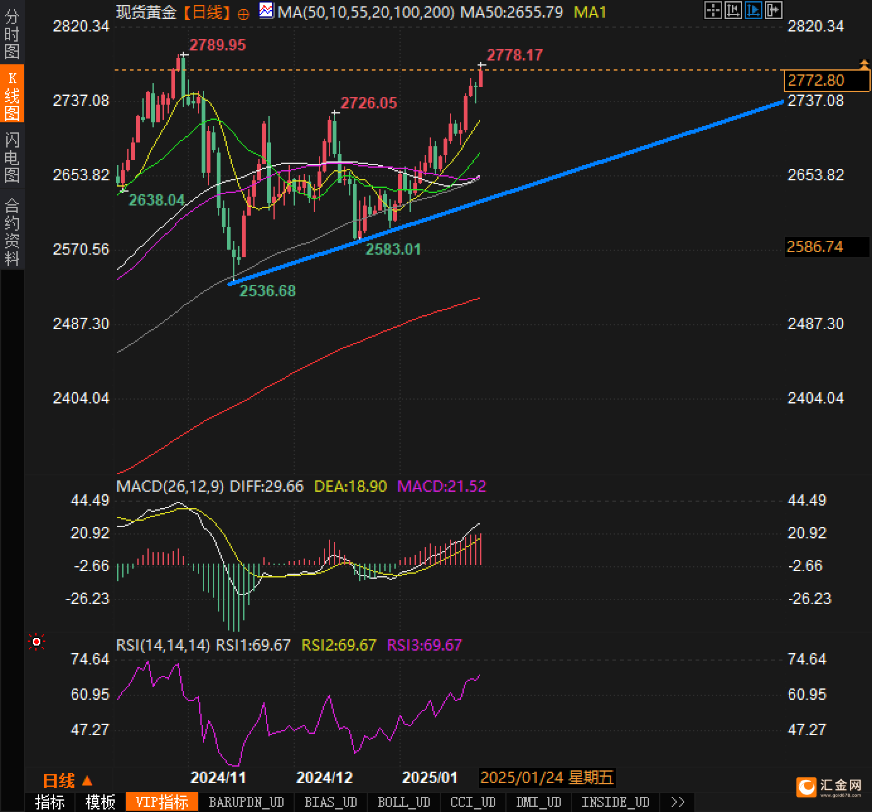Screen dimensions: 872x812
Task: Click the orange 2586.74 price label
Action: [x=827, y=246]
